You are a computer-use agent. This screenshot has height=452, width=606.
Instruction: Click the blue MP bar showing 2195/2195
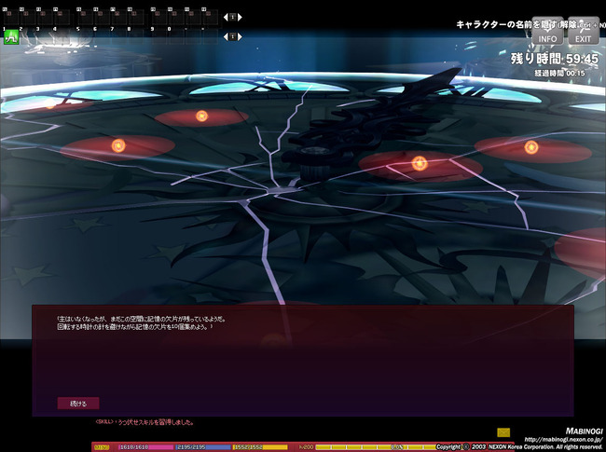(x=203, y=447)
